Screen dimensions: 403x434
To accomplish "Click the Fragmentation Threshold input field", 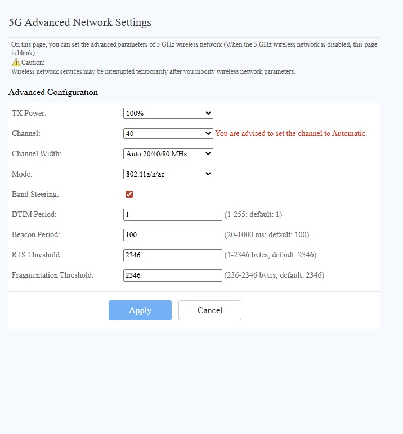I will click(172, 275).
